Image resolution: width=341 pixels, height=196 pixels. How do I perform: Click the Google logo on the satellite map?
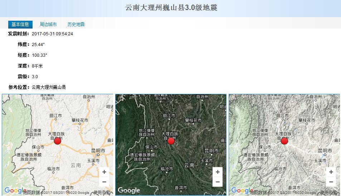[129, 191]
